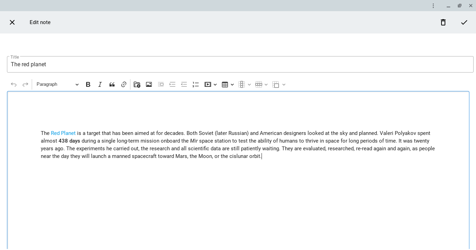Delete the note using the trash icon
The height and width of the screenshot is (250, 476).
coord(443,22)
